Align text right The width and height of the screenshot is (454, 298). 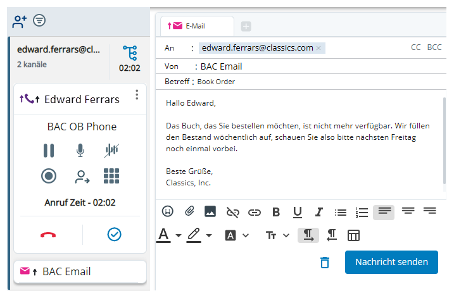(430, 211)
